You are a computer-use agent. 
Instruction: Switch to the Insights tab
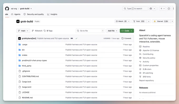click(x=52, y=14)
